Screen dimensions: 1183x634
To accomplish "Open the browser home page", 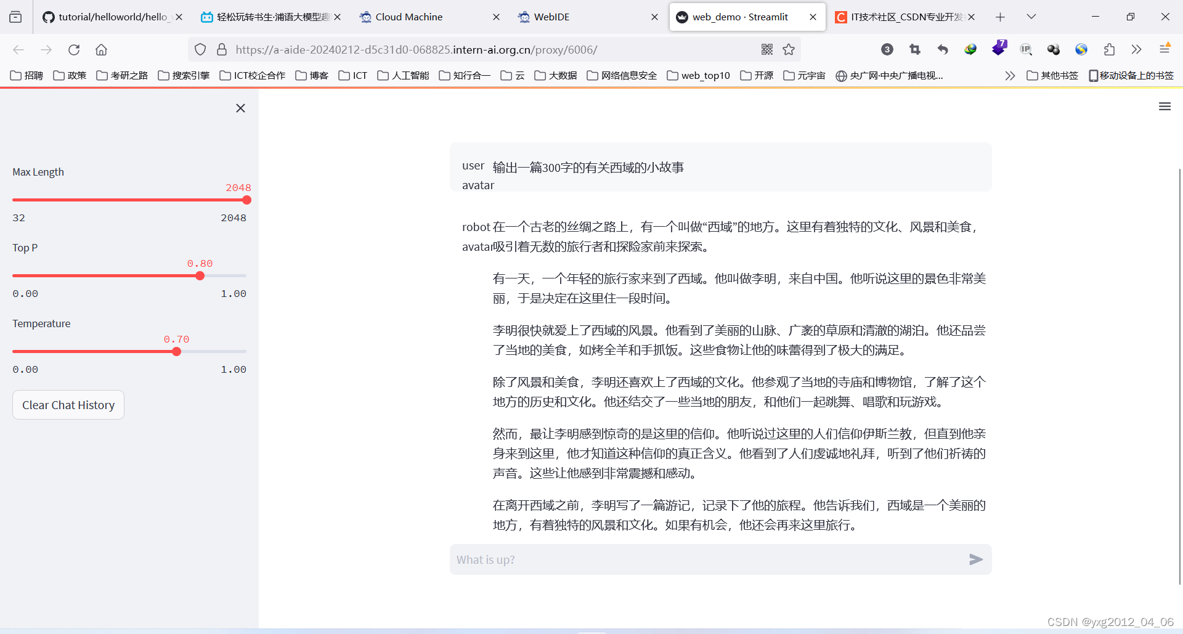I will pos(102,50).
